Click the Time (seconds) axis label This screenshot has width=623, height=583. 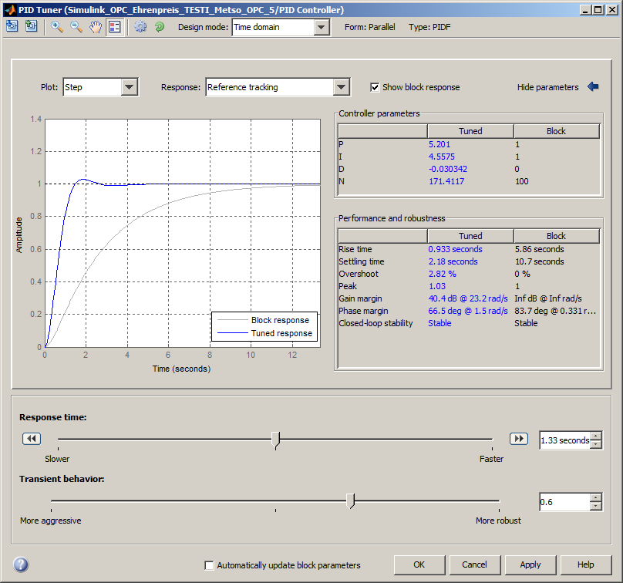click(181, 369)
